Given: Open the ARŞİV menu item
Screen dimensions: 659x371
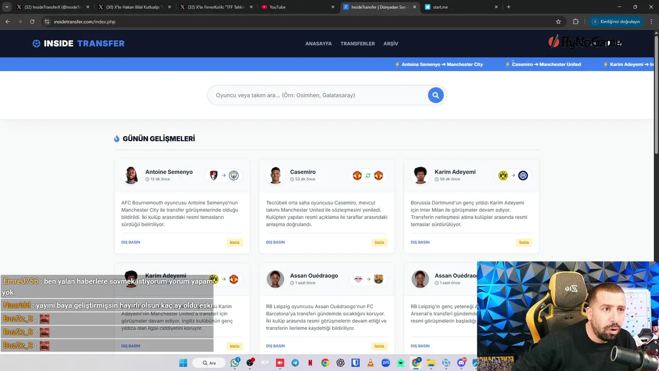Looking at the screenshot, I should click(391, 43).
